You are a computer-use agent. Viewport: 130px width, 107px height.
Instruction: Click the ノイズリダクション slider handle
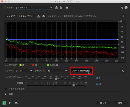pos(56,79)
